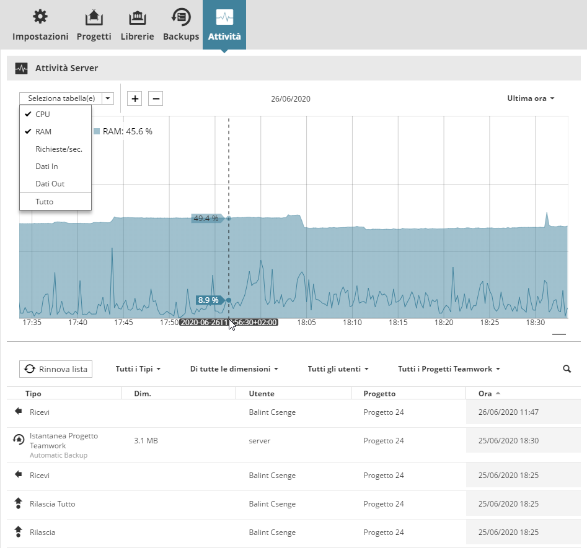Open the Librerie tab
The width and height of the screenshot is (587, 548).
click(137, 25)
